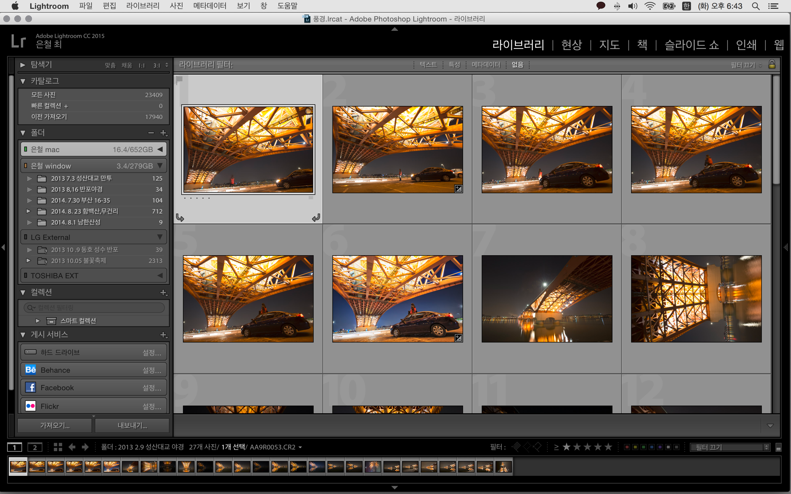
Task: Select the red color label filter swatch
Action: point(627,447)
